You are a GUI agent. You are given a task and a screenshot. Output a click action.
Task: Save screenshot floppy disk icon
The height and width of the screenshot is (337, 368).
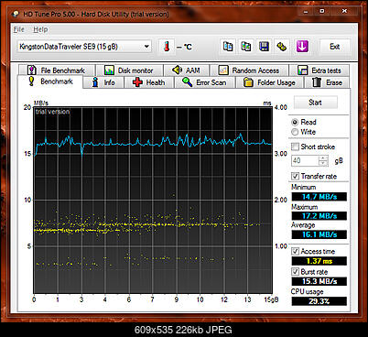(264, 47)
